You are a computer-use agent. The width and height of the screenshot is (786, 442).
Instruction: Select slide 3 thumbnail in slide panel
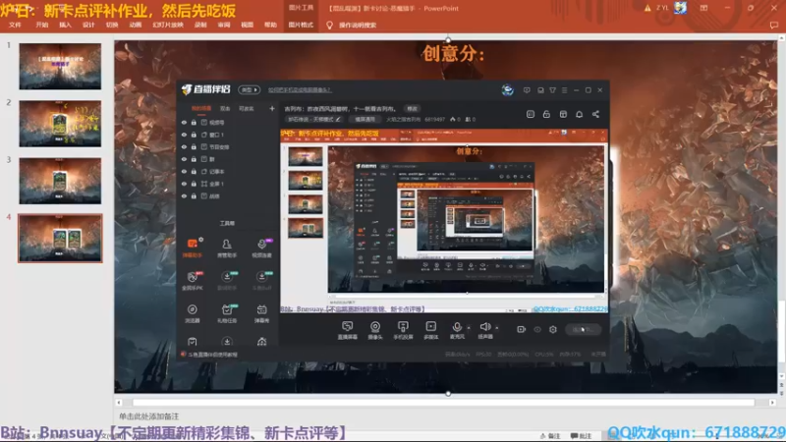[x=60, y=181]
